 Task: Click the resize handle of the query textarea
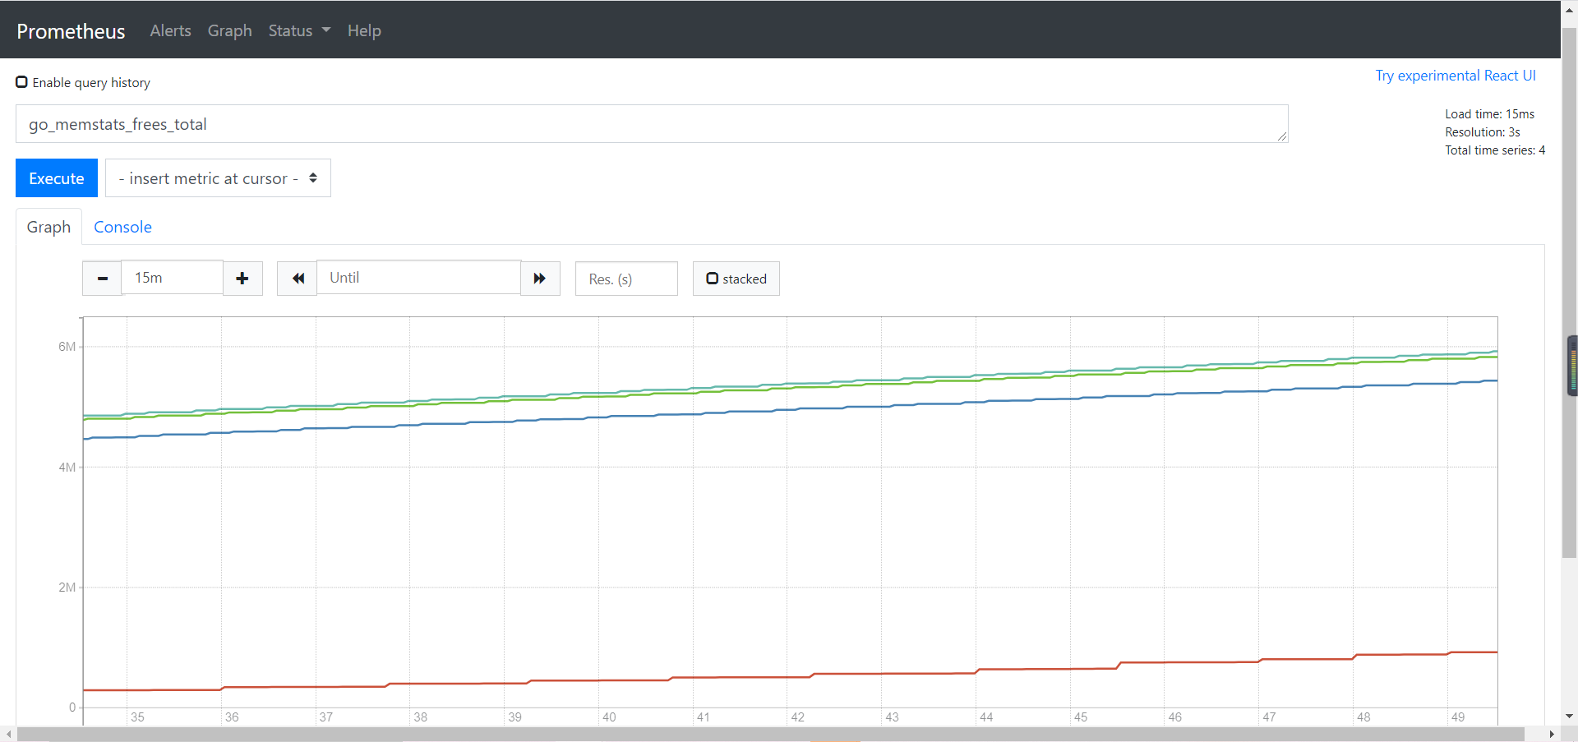(1282, 137)
